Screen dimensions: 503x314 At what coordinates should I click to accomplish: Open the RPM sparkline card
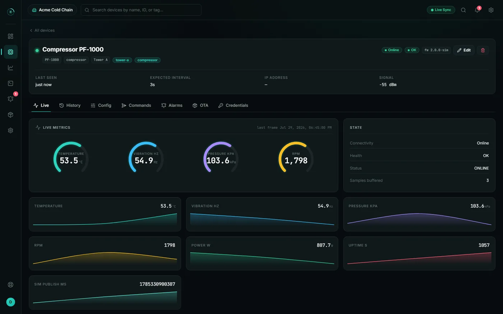coord(105,253)
